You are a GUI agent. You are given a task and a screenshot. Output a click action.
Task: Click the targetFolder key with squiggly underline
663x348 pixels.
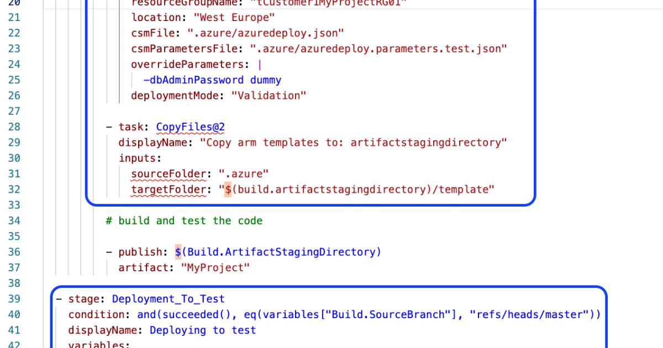click(x=168, y=189)
